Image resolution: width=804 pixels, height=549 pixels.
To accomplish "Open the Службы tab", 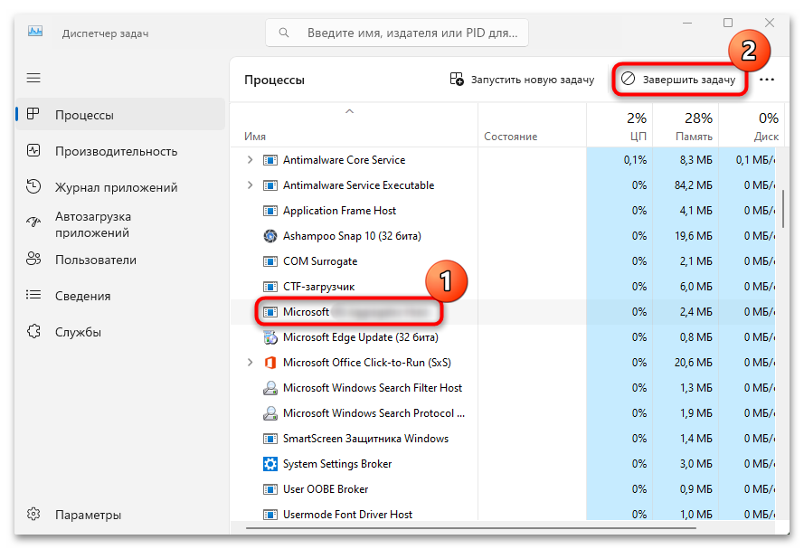I will pyautogui.click(x=120, y=332).
